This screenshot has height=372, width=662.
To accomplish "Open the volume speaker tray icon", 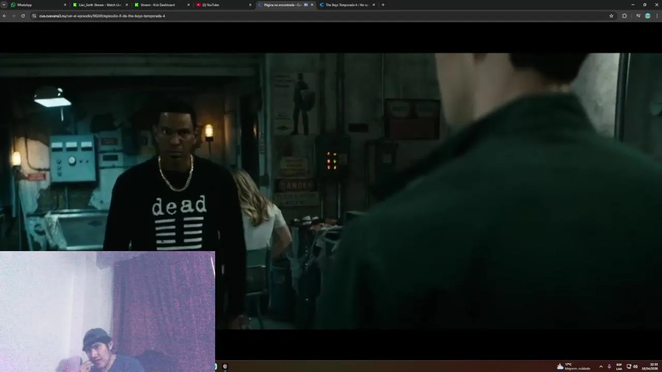I will pyautogui.click(x=635, y=366).
